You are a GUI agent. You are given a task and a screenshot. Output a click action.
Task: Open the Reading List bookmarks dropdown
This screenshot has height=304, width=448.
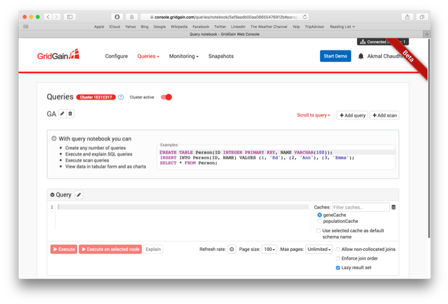click(342, 27)
